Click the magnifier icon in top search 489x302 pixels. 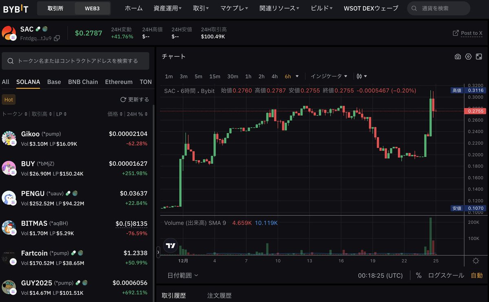[x=414, y=8]
